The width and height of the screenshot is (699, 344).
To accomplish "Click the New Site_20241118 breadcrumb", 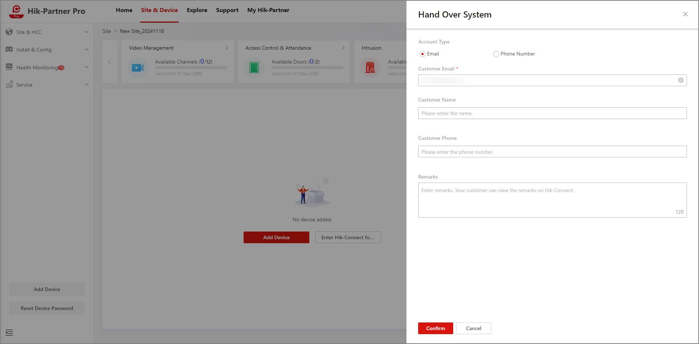I will coord(142,31).
